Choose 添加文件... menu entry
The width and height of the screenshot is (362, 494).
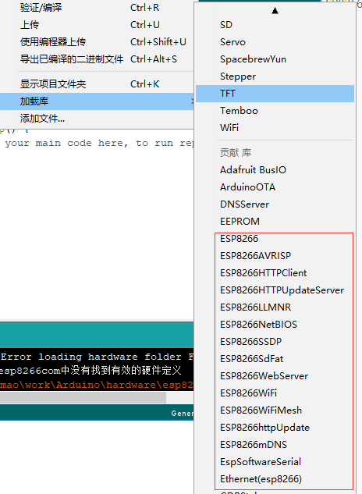[x=97, y=119]
